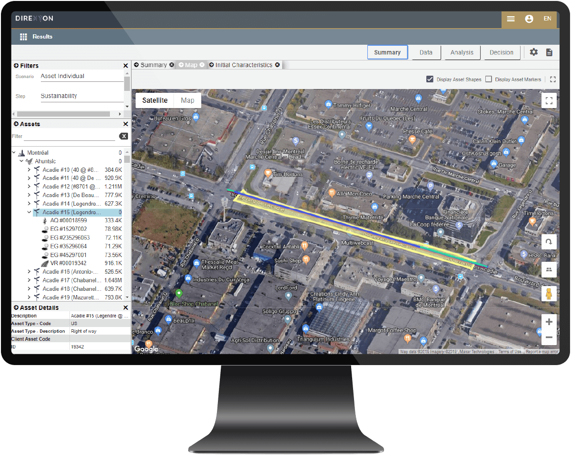Select the Step field Sustainability
The image size is (571, 456).
(x=82, y=96)
